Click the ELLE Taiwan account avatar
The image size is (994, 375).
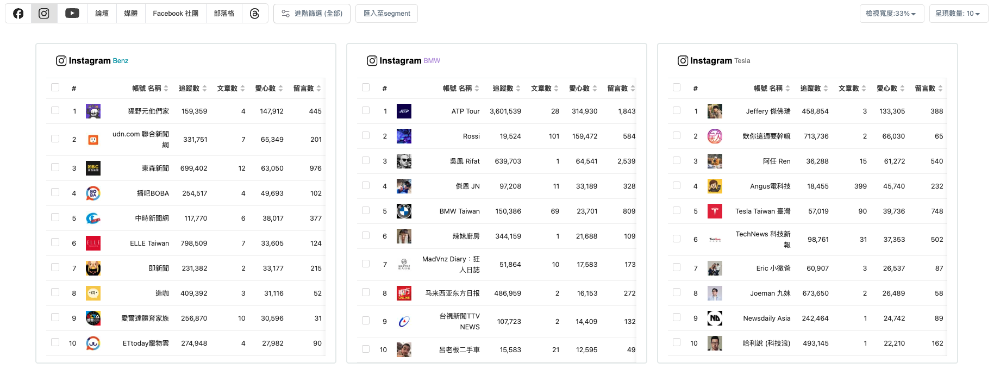pyautogui.click(x=93, y=243)
